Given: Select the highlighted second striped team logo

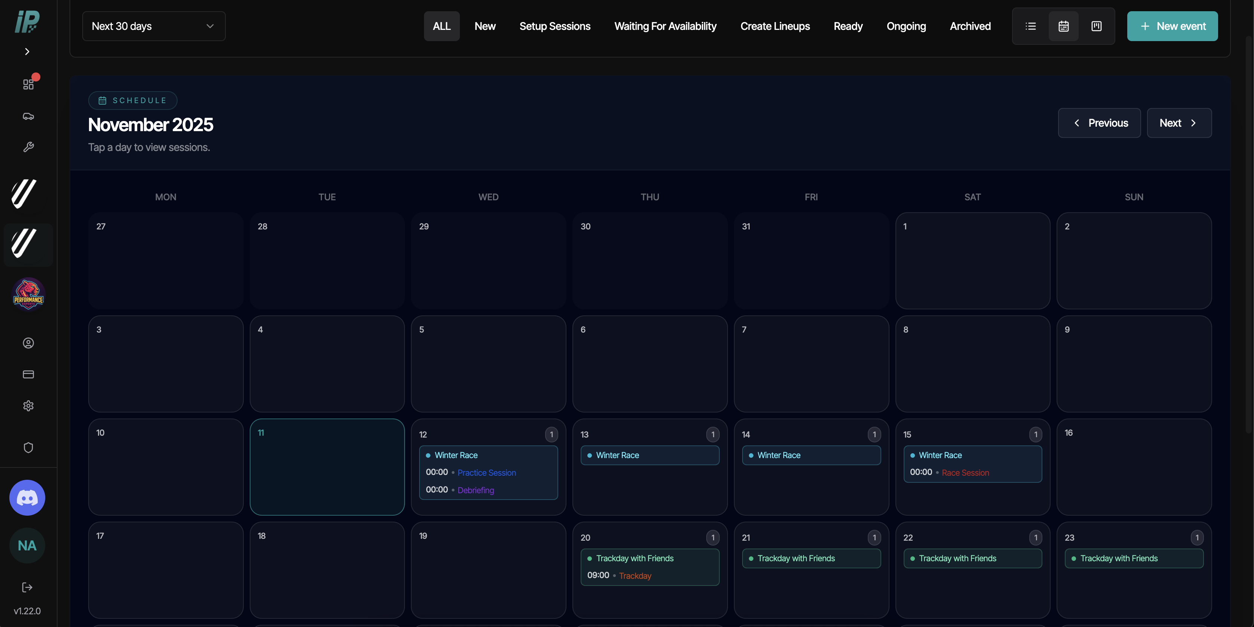Looking at the screenshot, I should coord(28,244).
